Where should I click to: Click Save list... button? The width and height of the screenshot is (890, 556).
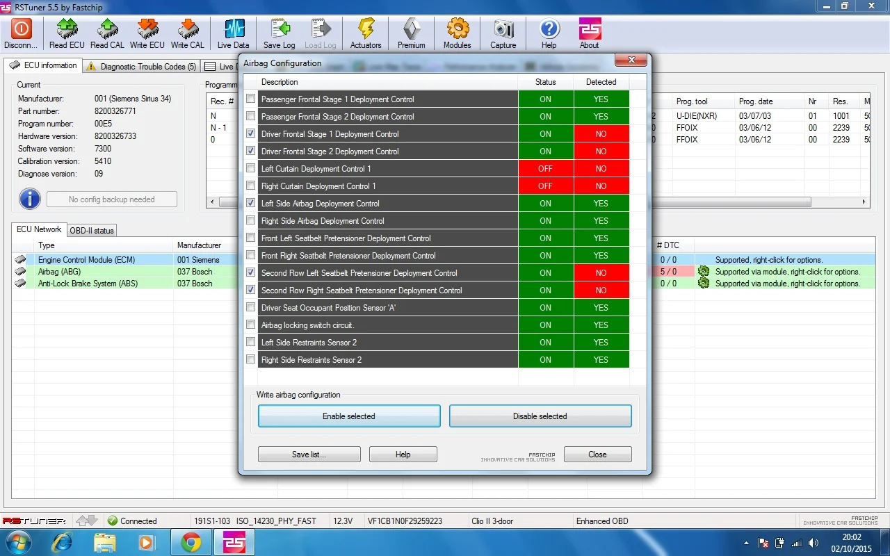(x=309, y=455)
